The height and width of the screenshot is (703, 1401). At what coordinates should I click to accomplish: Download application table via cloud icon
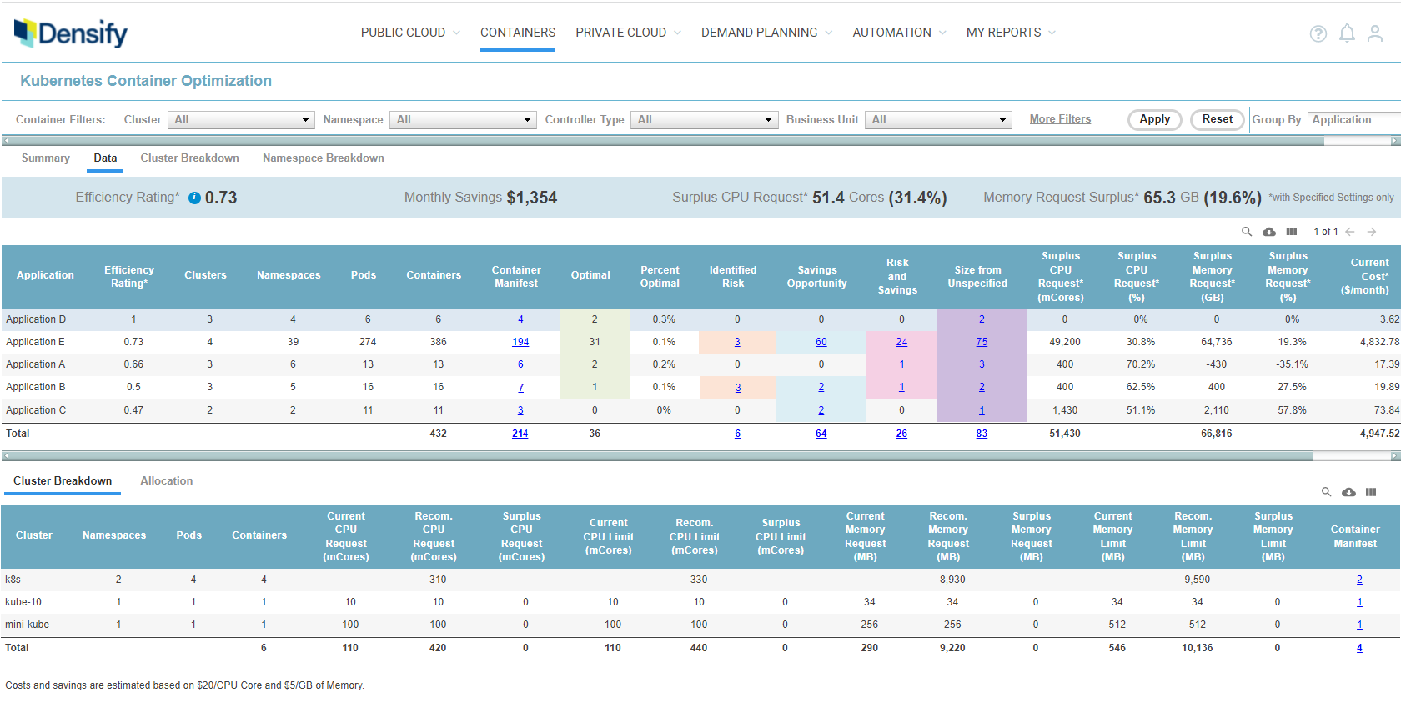click(x=1269, y=232)
